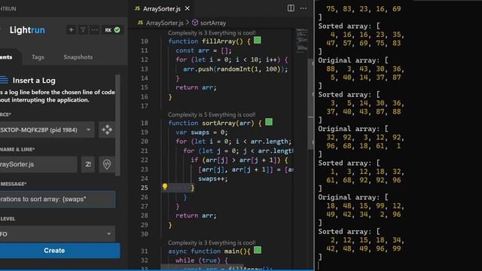Click line number 18 in the gutter
This screenshot has height=271, width=482.
[144, 123]
